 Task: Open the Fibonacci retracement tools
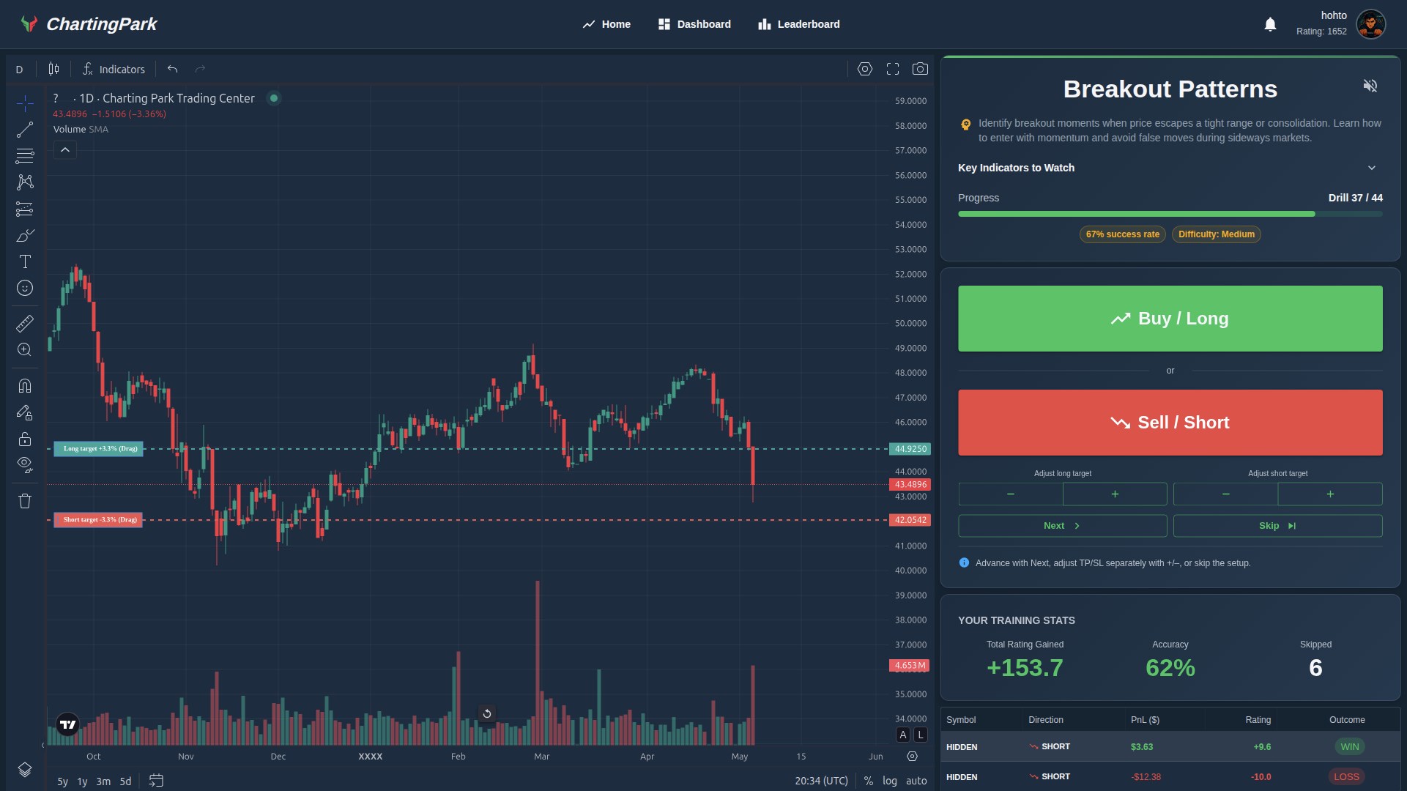coord(25,156)
